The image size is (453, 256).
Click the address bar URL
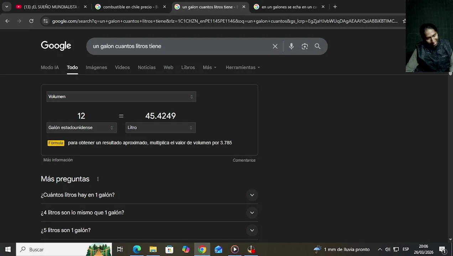point(225,21)
